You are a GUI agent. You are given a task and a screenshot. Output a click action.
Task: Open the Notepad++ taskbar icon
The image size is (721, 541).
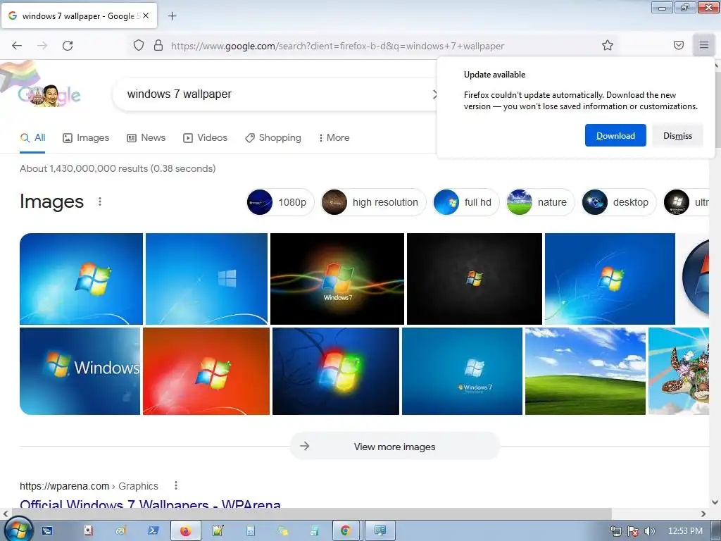click(218, 531)
